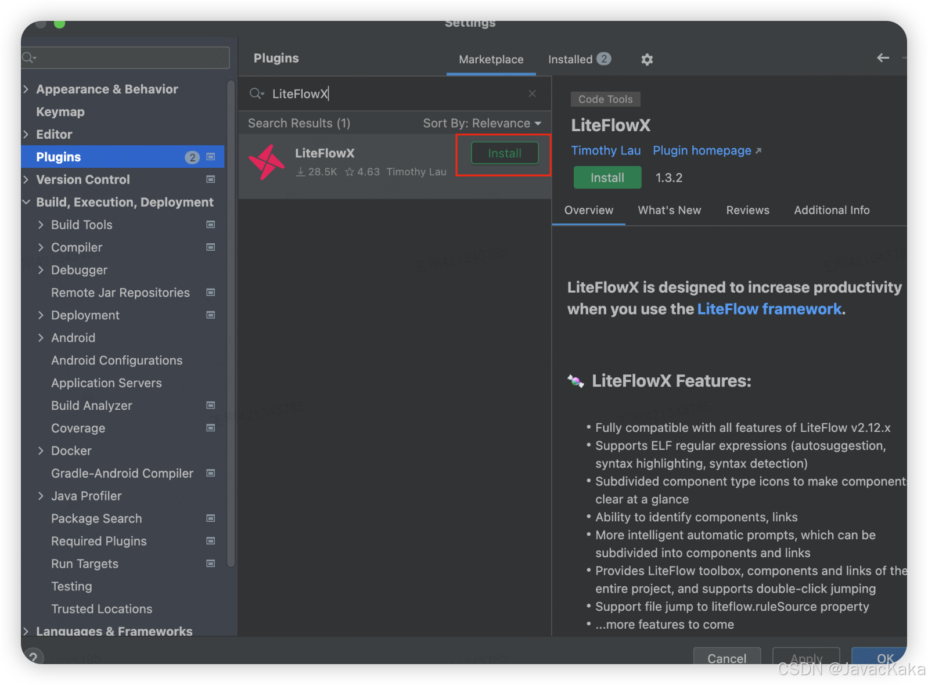Click the search magnifier icon in the plugin search
Viewport: 928px width, 685px height.
257,93
